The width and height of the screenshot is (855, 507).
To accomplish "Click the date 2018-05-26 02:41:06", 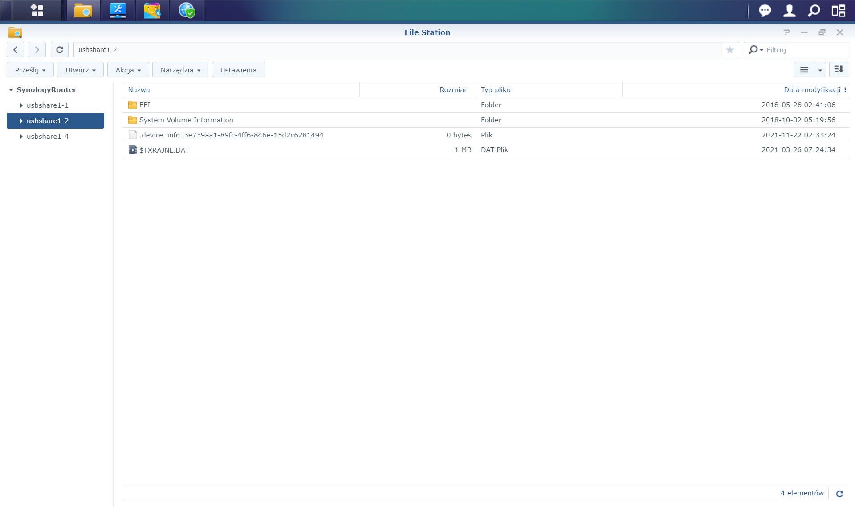I will pyautogui.click(x=798, y=105).
